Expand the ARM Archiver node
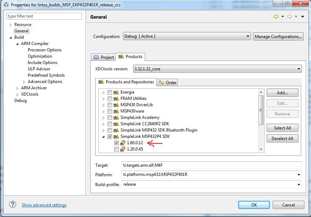This screenshot has height=217, width=311. (x=17, y=88)
